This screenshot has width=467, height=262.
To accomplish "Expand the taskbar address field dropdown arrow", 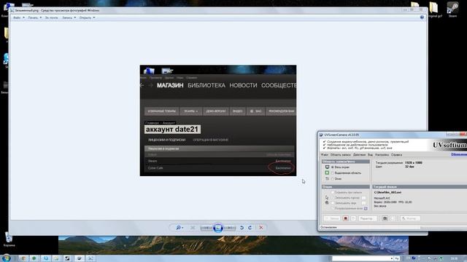I will click(x=391, y=258).
